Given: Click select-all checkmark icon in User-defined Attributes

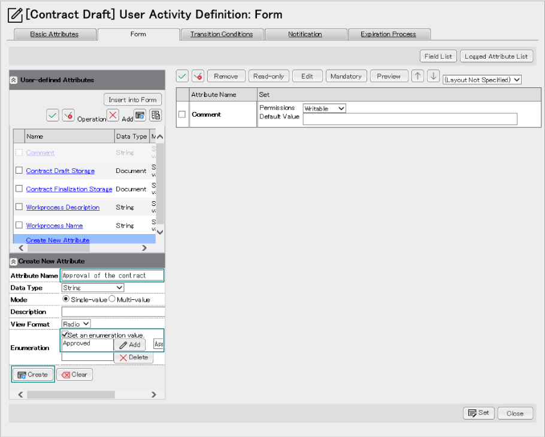Looking at the screenshot, I should [x=53, y=116].
